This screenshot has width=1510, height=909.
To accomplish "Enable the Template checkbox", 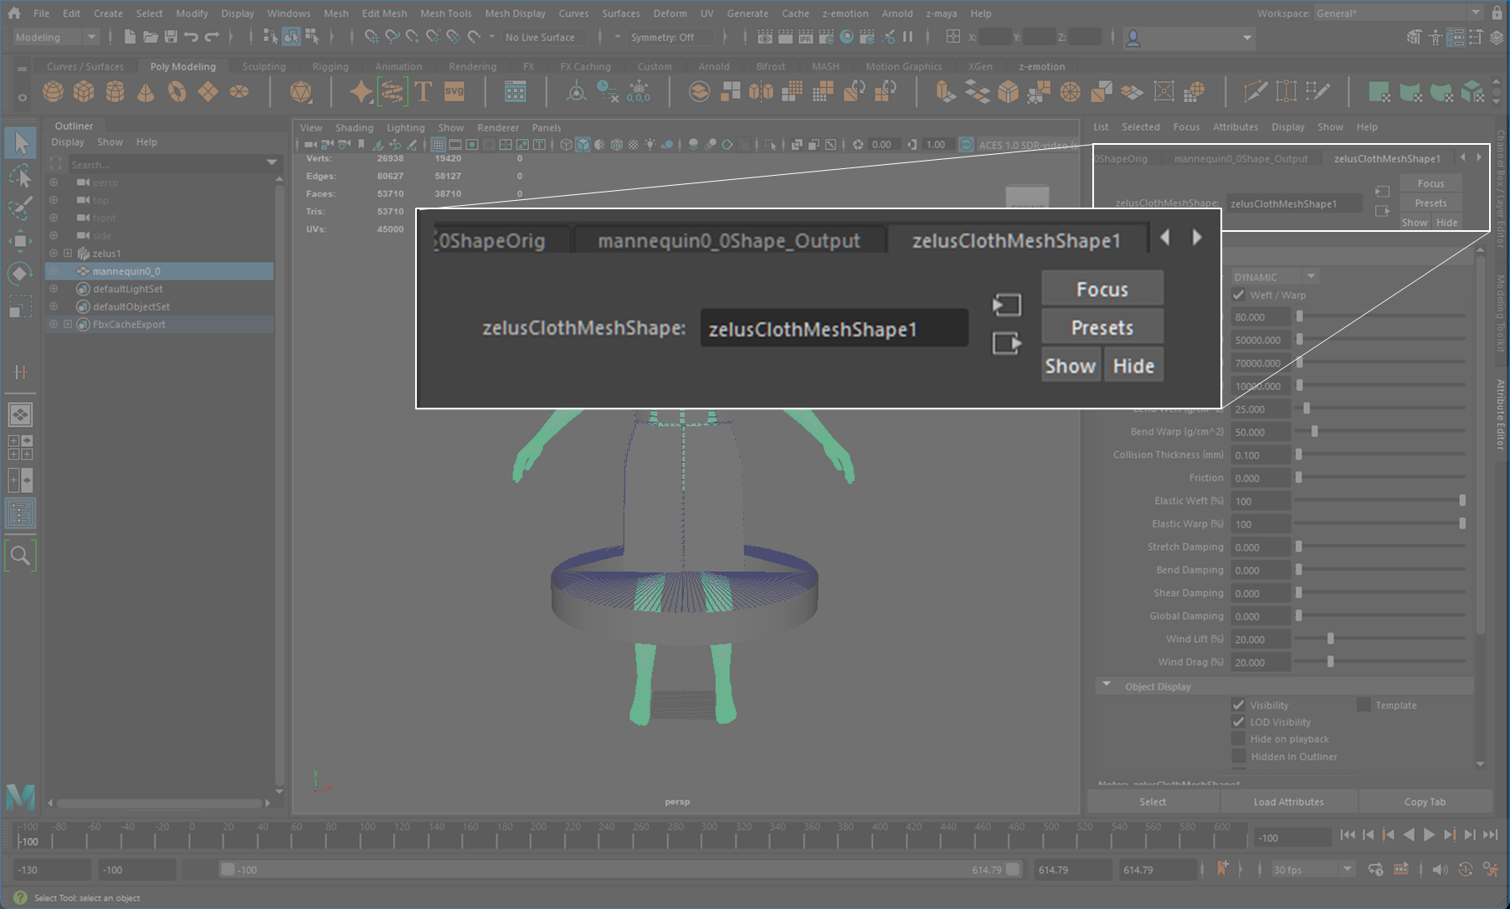I will pos(1364,705).
